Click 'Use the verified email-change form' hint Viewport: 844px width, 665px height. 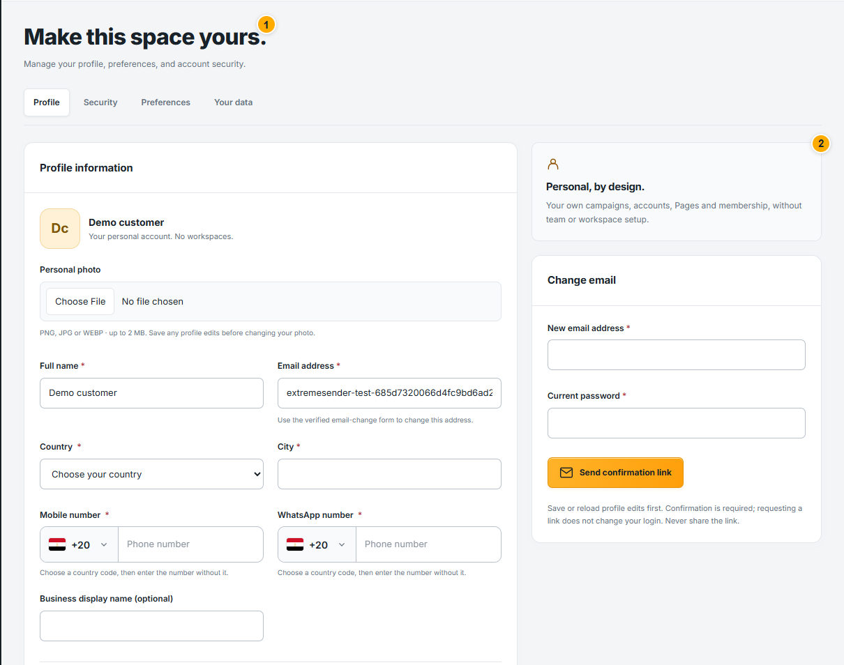tap(375, 420)
